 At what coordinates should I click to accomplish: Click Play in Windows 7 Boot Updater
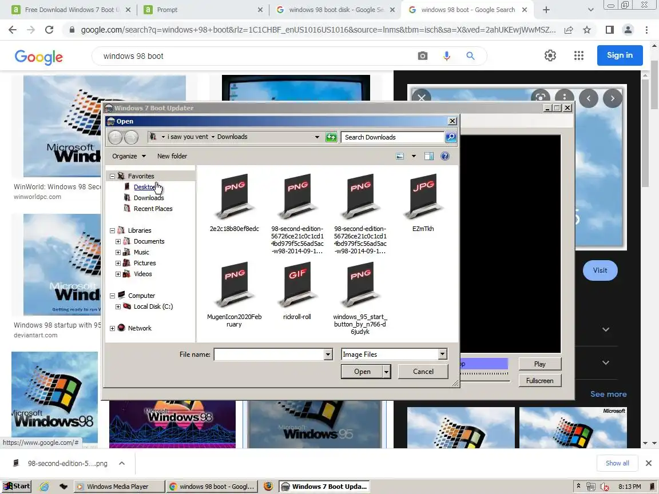click(539, 364)
